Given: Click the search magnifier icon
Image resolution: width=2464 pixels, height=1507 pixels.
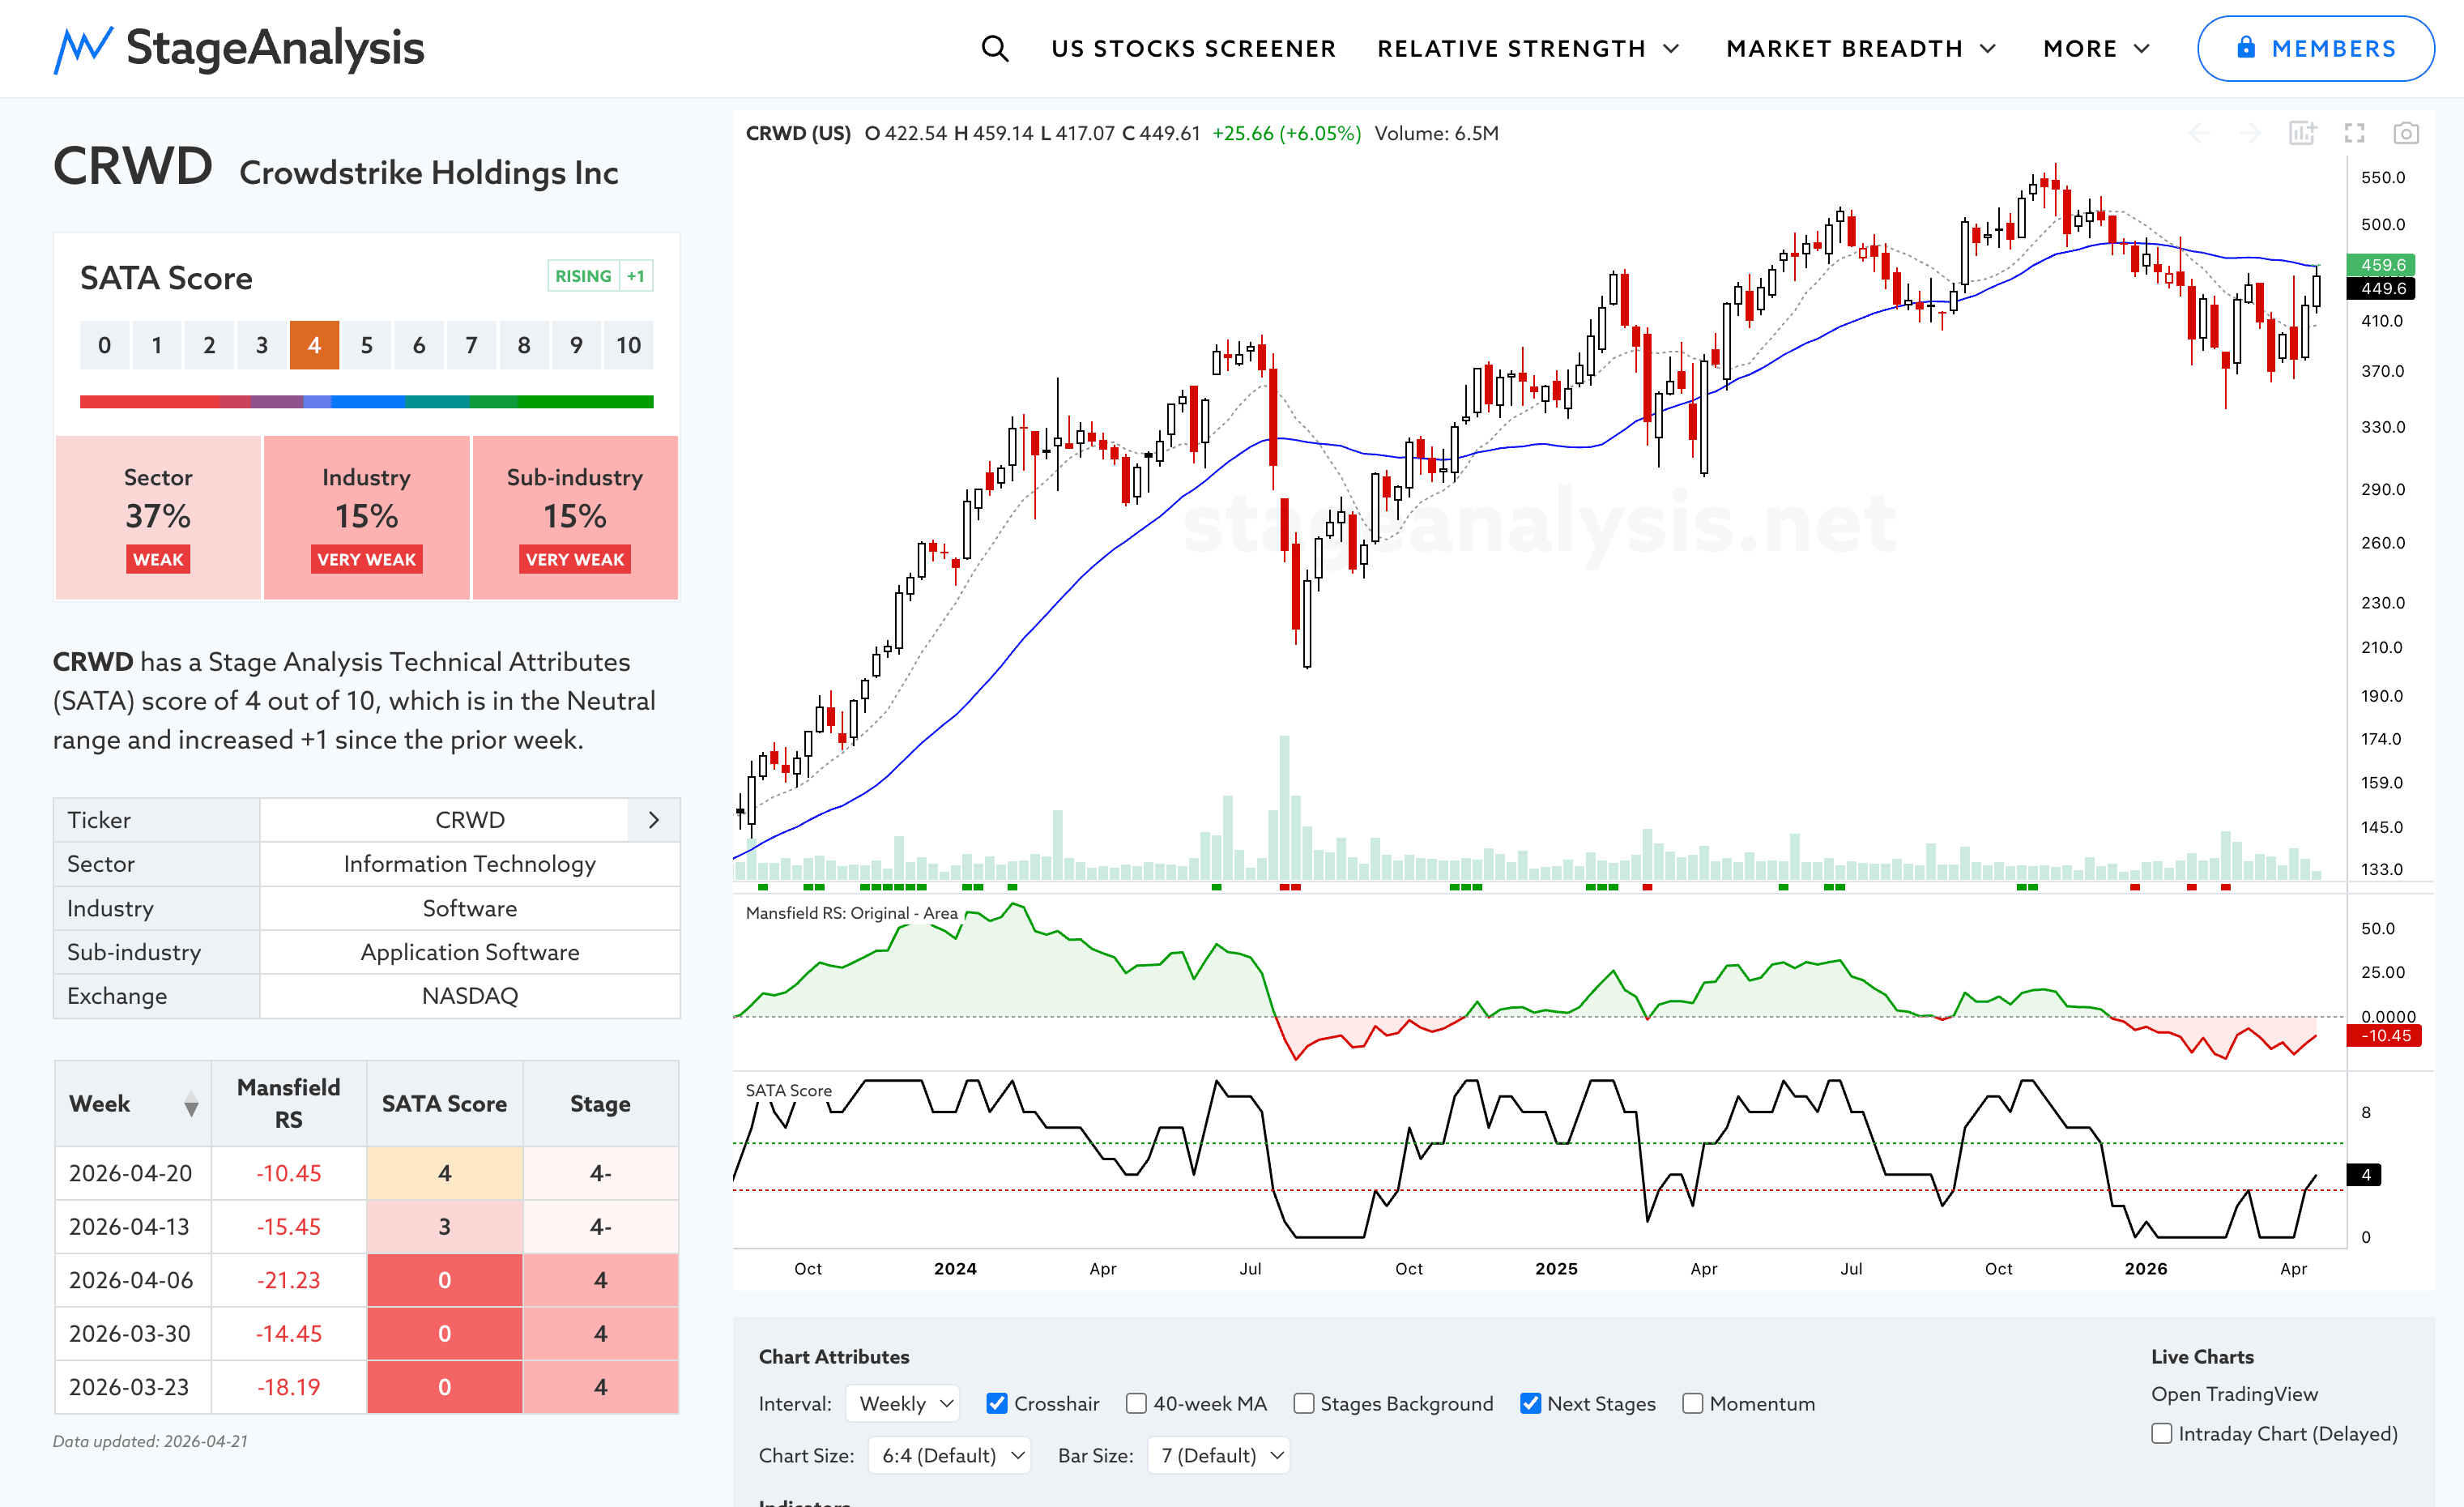Looking at the screenshot, I should coord(994,48).
